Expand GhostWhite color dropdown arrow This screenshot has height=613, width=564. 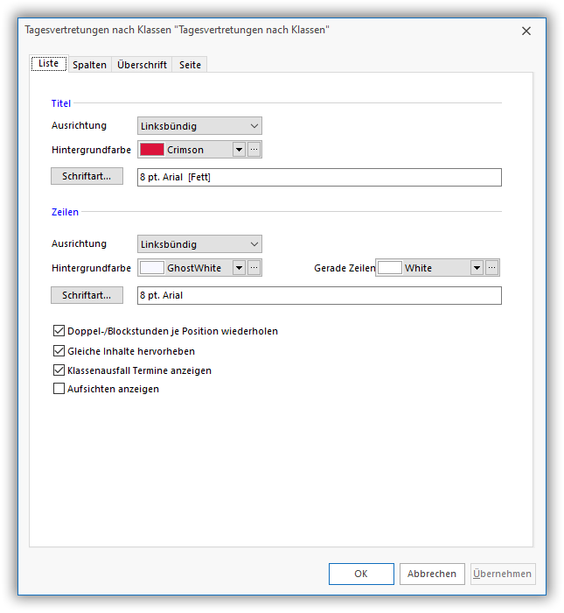pyautogui.click(x=239, y=268)
